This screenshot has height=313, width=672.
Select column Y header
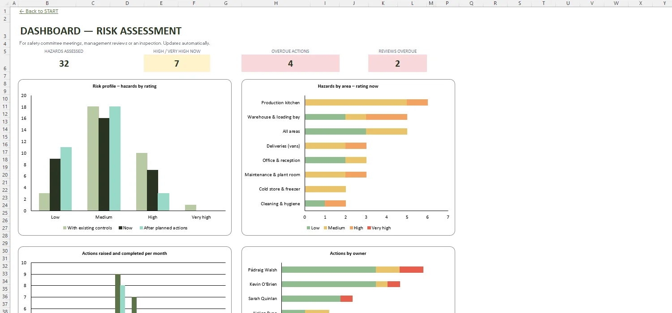click(665, 3)
